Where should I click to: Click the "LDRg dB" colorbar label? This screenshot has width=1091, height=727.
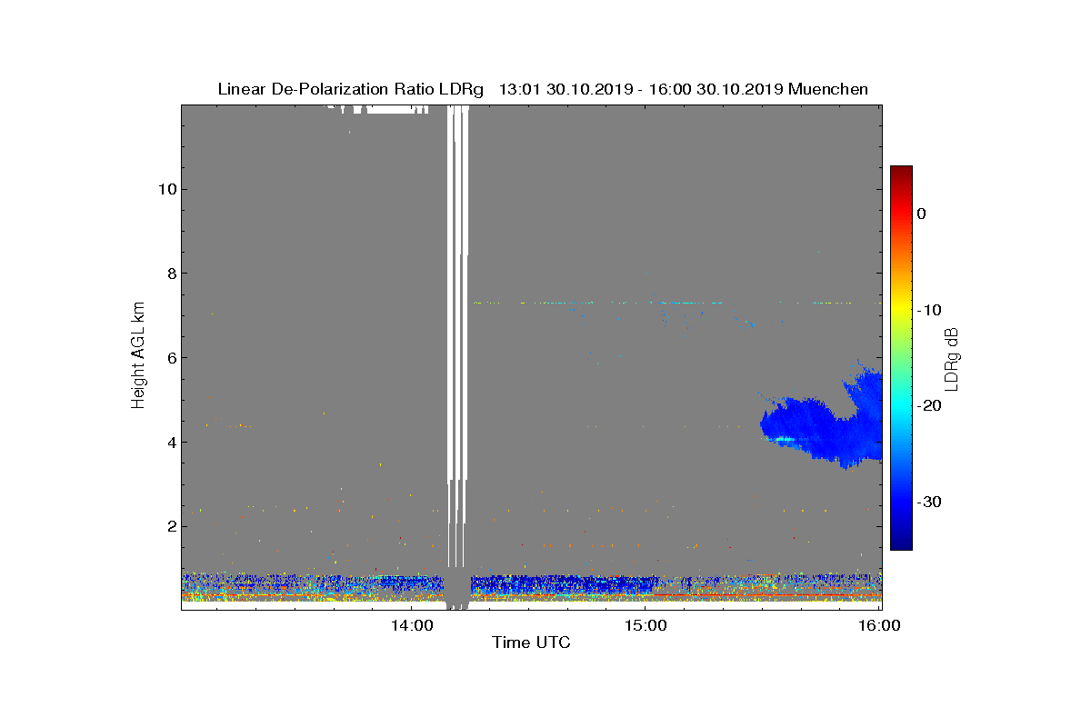tap(952, 358)
